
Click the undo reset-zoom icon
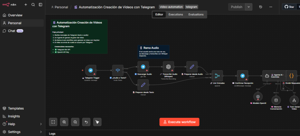(86, 122)
